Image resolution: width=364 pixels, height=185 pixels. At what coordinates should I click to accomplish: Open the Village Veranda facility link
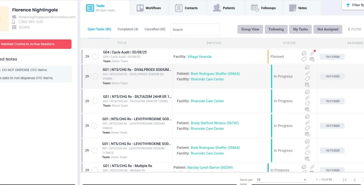[200, 56]
